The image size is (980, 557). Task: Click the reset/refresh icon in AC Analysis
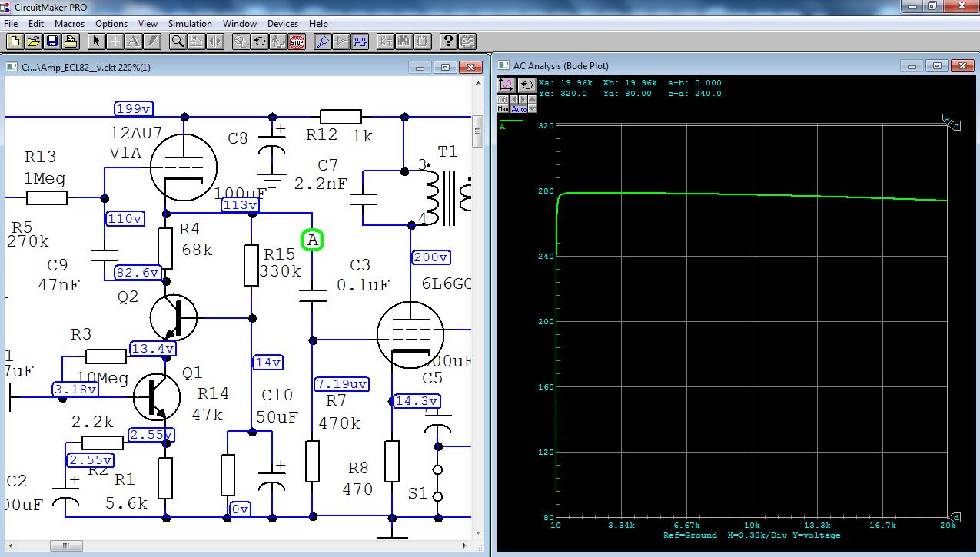(x=527, y=85)
